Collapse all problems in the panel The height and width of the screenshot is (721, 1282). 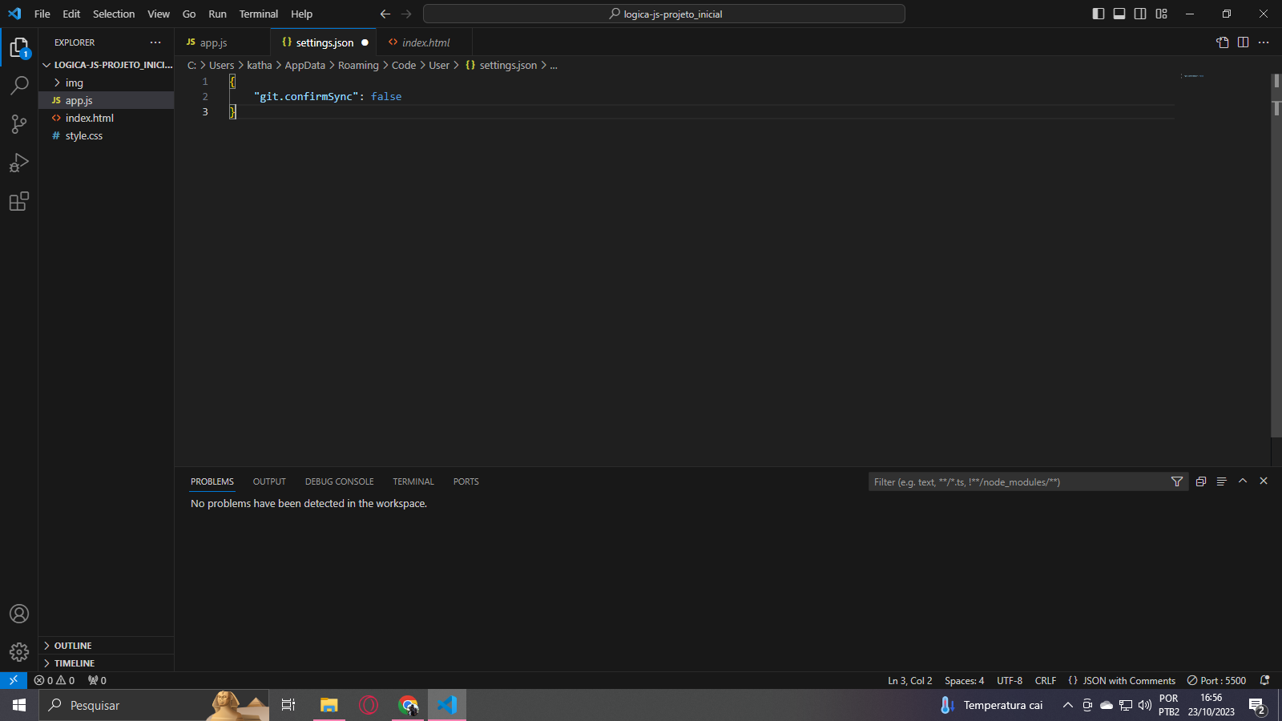(1200, 481)
